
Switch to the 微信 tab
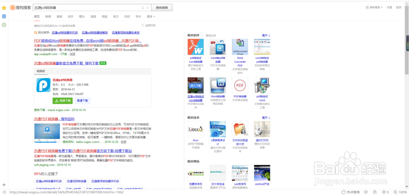point(59,17)
